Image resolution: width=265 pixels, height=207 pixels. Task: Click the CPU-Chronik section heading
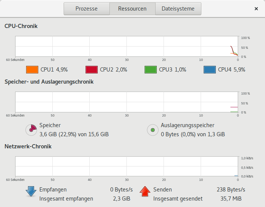click(21, 26)
